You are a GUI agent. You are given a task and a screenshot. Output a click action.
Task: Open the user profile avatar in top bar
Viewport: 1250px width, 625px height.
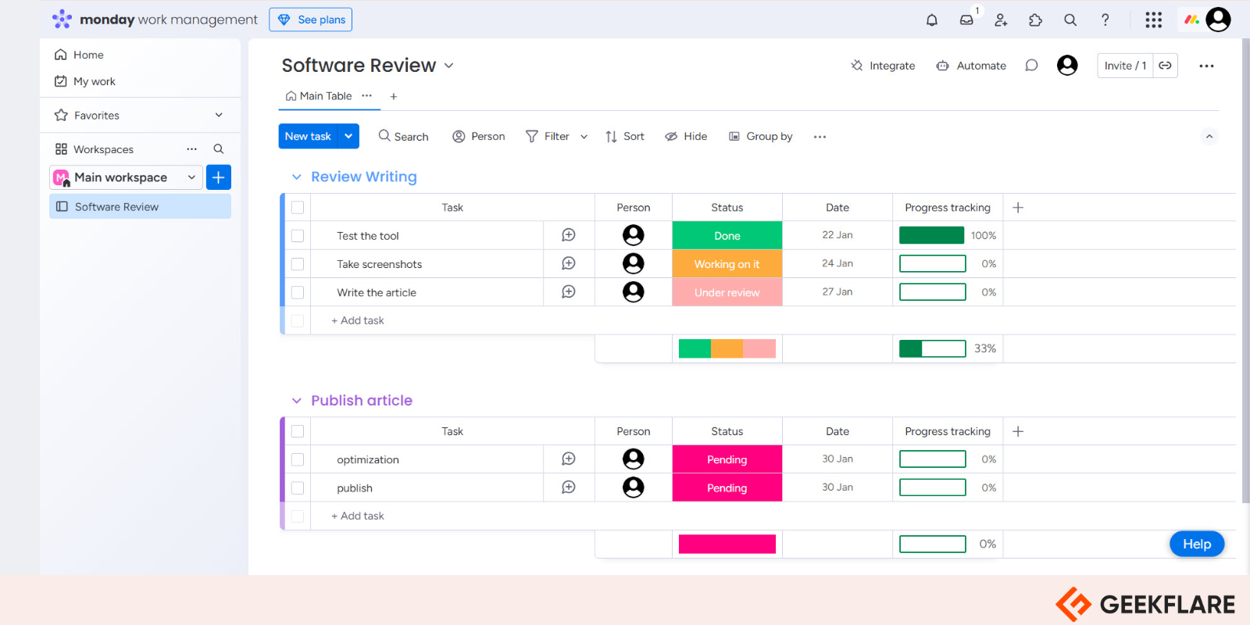coord(1218,20)
